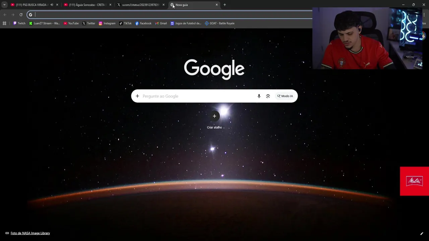Open a new tab with plus button
The width and height of the screenshot is (429, 241).
pos(225,5)
